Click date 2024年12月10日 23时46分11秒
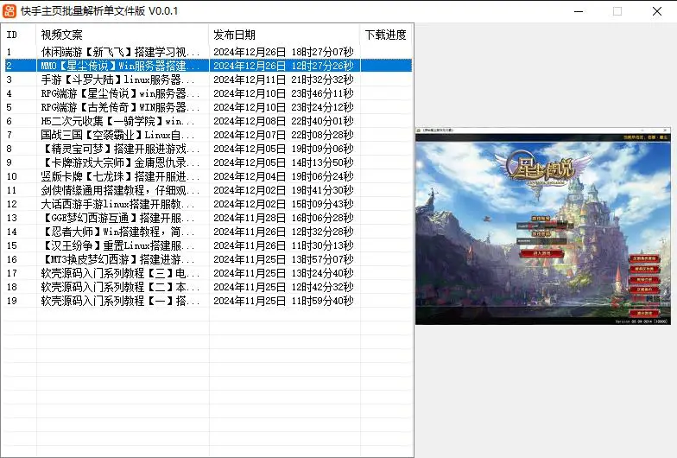This screenshot has width=677, height=458. pyautogui.click(x=283, y=93)
